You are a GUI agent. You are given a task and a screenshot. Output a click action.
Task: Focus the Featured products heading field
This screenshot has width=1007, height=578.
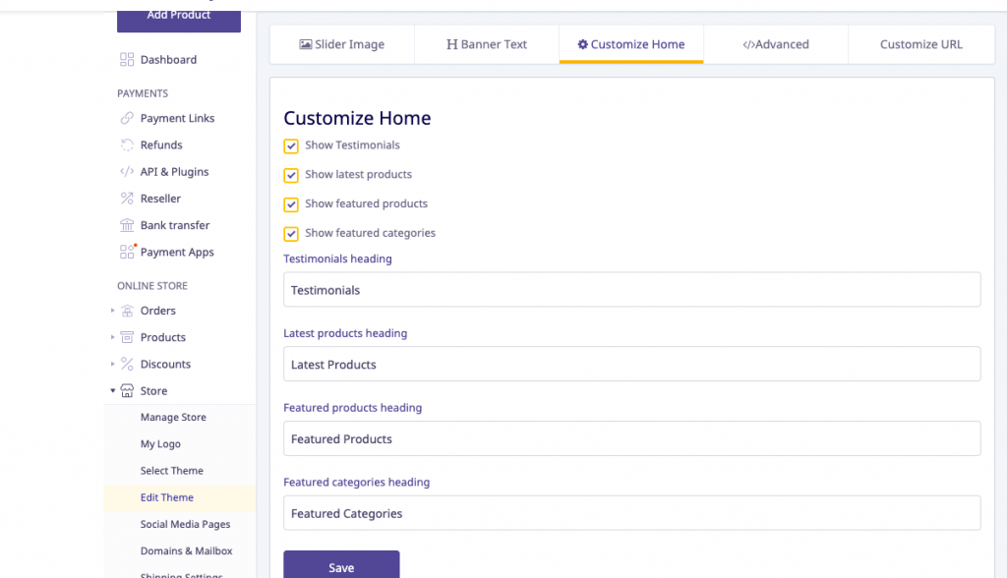pos(631,439)
